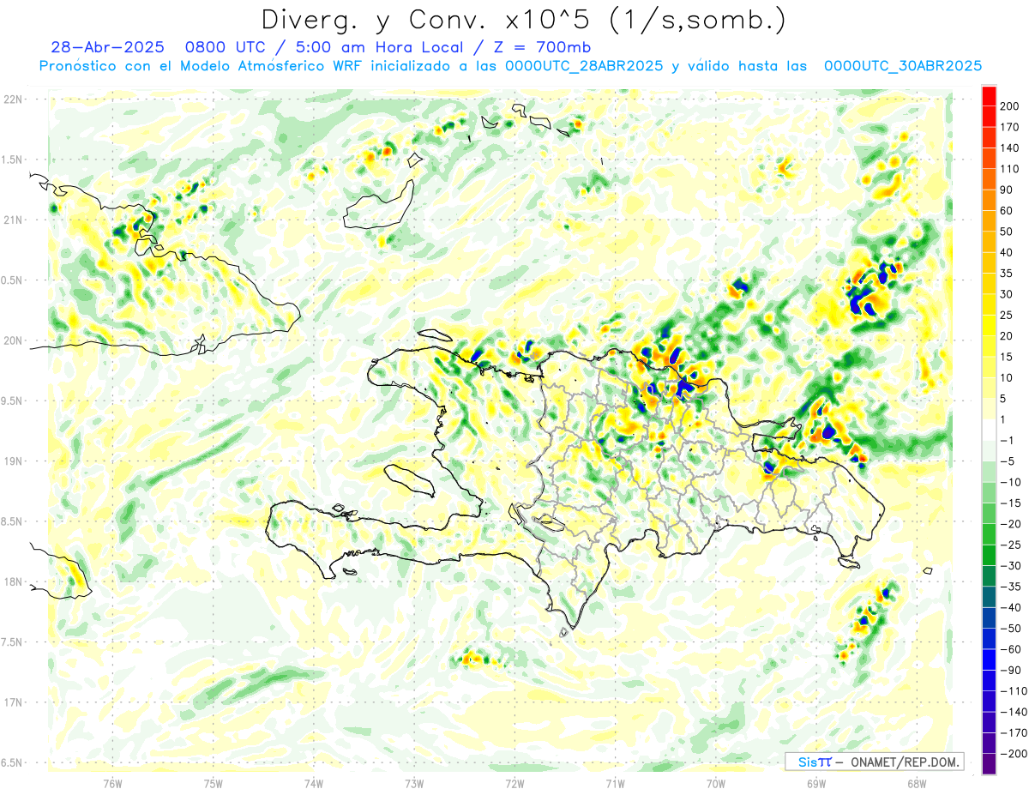
Task: Click the "70W" longitude label
Action: click(716, 784)
